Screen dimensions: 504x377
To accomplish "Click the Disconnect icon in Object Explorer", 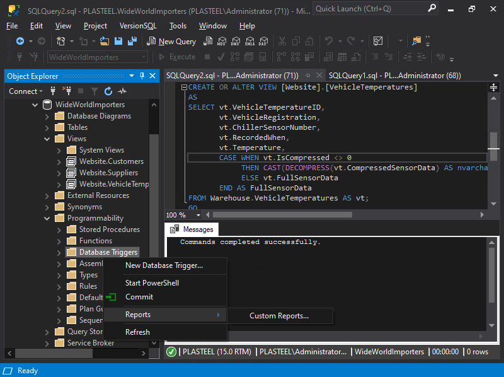I will click(x=66, y=91).
